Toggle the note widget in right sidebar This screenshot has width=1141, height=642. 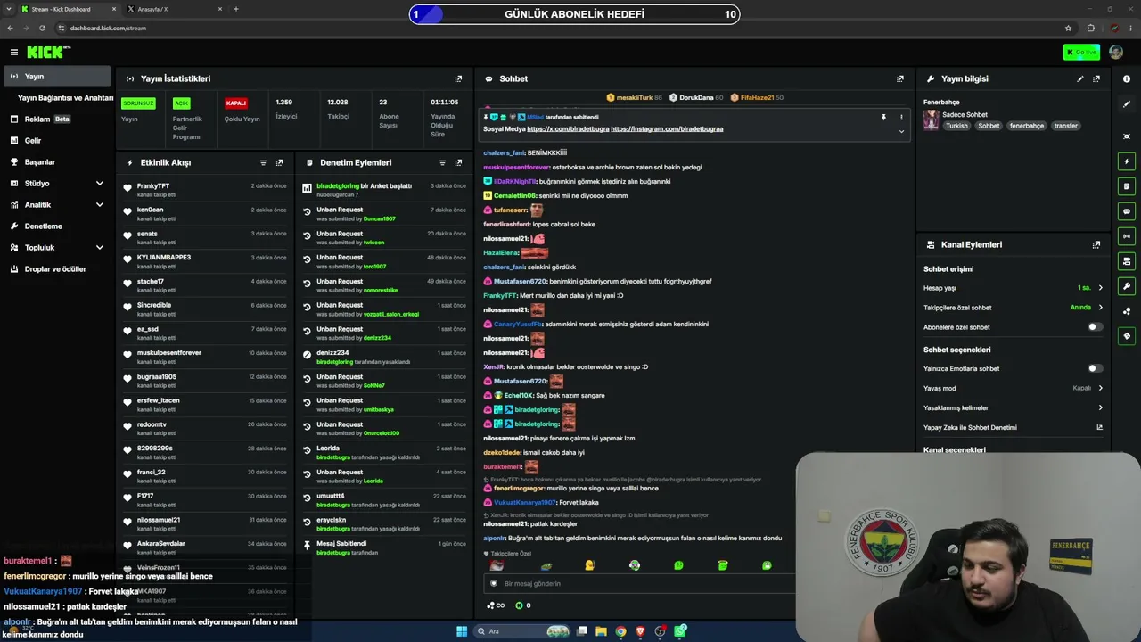(1127, 186)
